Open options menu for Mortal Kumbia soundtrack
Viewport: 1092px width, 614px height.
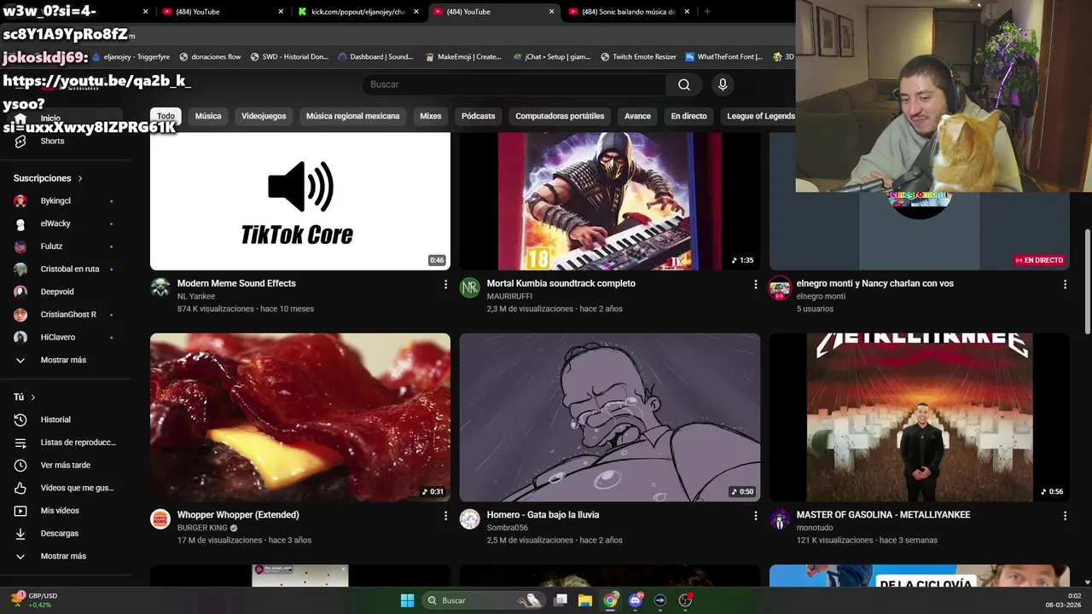[755, 284]
